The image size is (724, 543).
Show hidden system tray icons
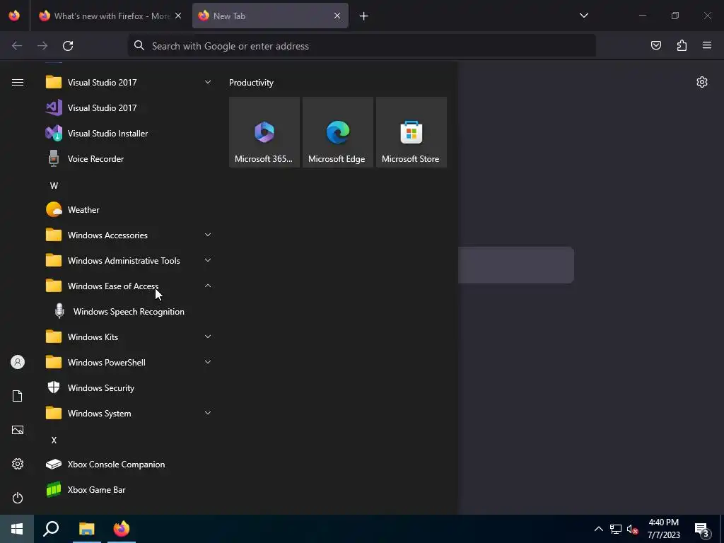point(598,529)
